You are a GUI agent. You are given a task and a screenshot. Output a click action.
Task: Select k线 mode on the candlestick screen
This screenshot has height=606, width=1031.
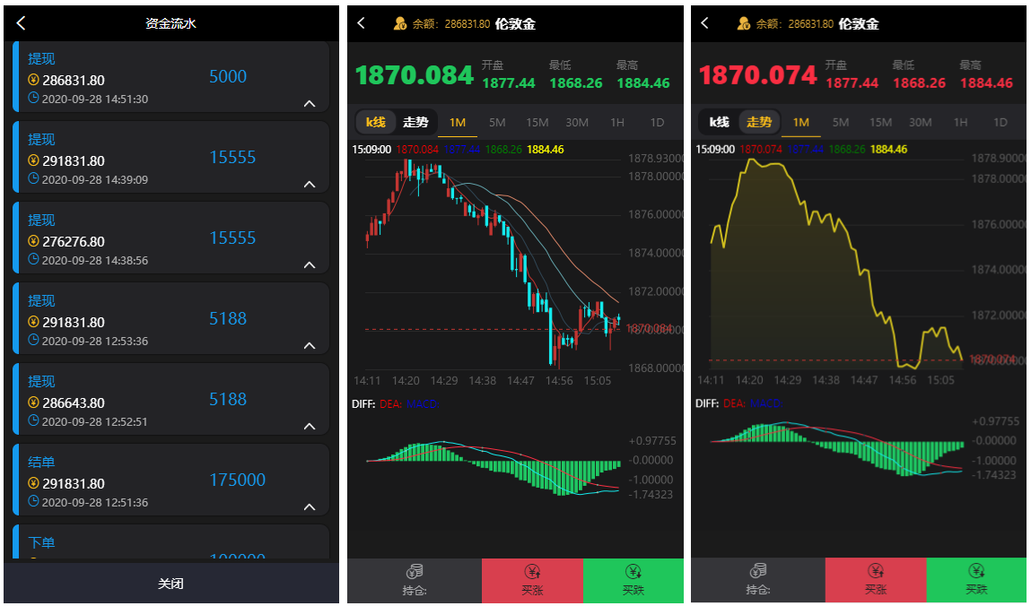(x=375, y=122)
